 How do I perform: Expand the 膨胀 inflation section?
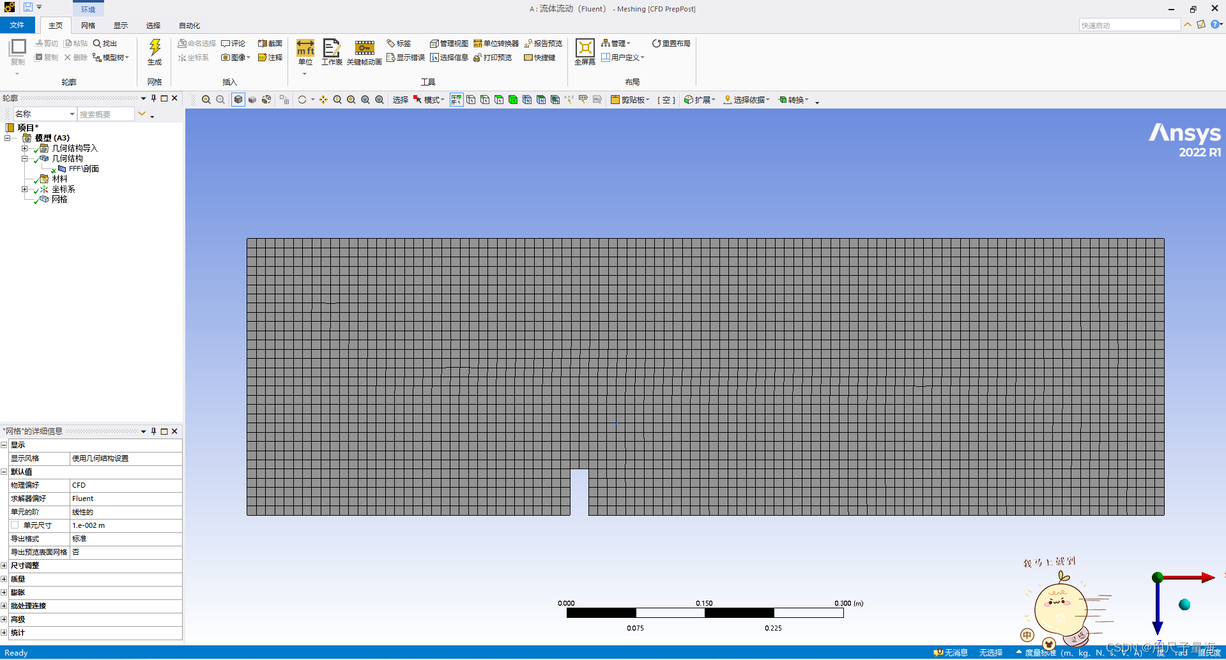click(x=4, y=592)
